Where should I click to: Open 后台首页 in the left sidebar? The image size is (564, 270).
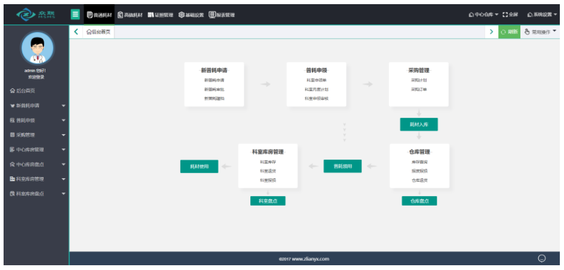tap(23, 91)
